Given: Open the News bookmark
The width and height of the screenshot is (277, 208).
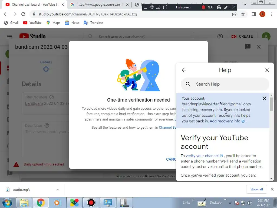Looking at the screenshot, I should coord(72,23).
